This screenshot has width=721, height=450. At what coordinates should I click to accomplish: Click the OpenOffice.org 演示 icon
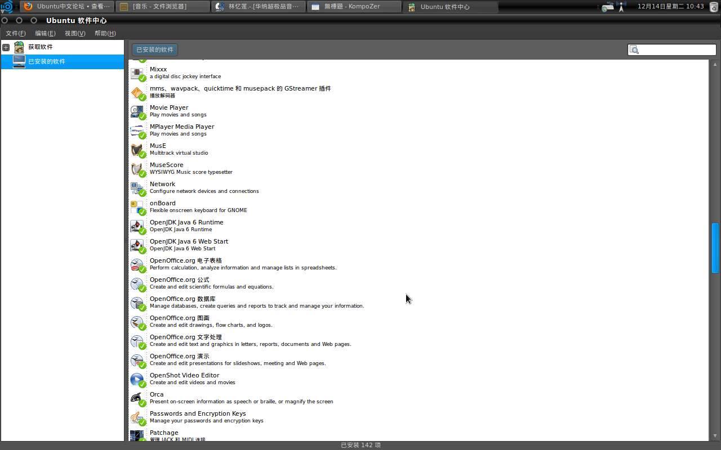point(137,360)
